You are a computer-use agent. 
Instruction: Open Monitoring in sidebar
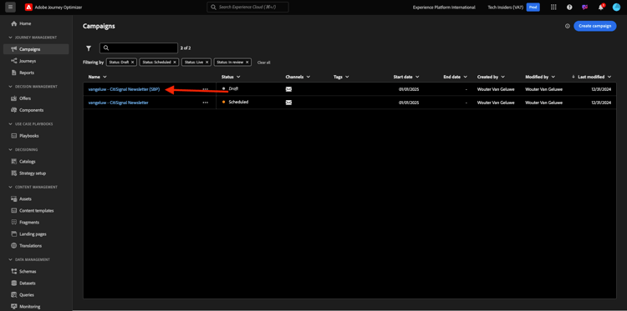tap(36, 307)
